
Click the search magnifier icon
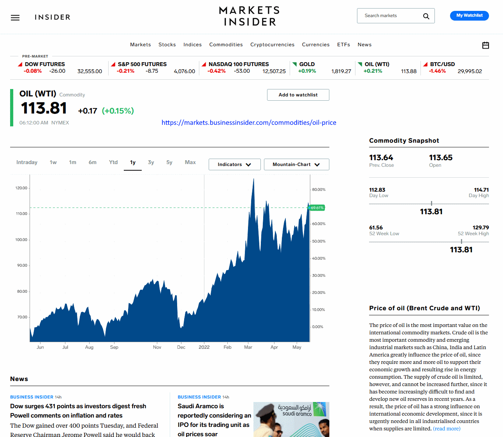click(426, 16)
